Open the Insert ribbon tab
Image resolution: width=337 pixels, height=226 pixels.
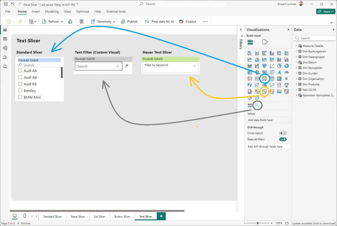(x=36, y=12)
